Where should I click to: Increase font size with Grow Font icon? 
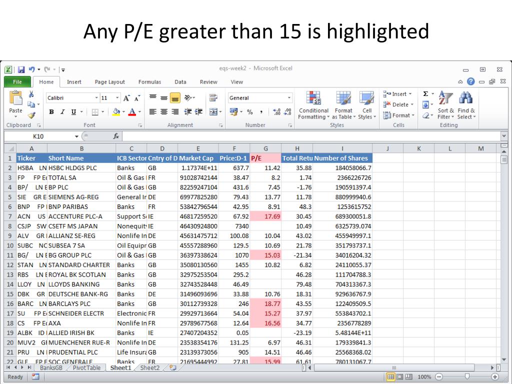tap(126, 98)
